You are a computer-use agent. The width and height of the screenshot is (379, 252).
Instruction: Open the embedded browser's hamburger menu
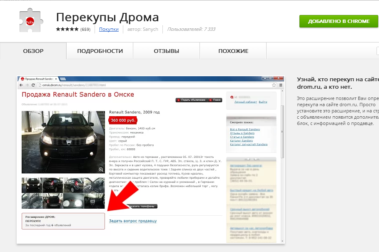(281, 85)
